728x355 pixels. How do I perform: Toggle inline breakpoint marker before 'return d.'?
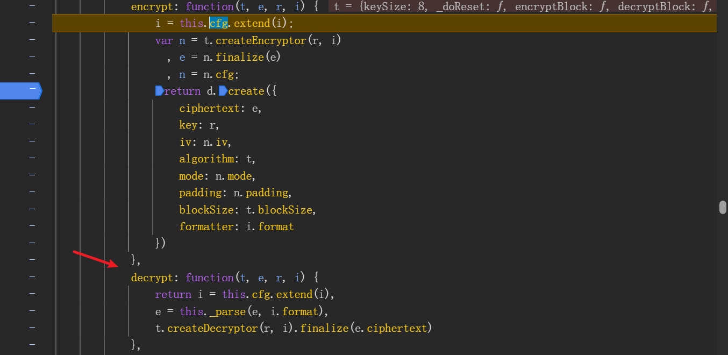(x=159, y=91)
